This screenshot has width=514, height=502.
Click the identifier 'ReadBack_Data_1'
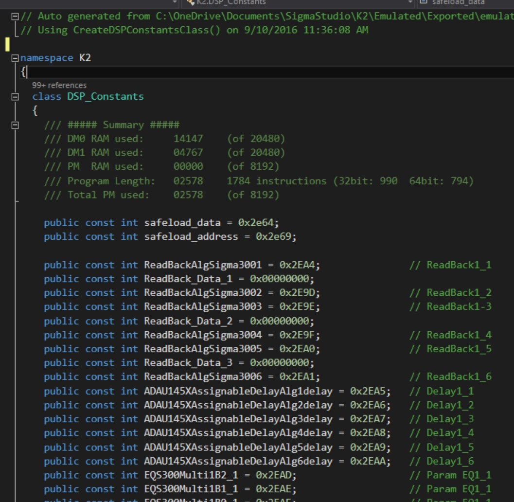click(x=188, y=279)
